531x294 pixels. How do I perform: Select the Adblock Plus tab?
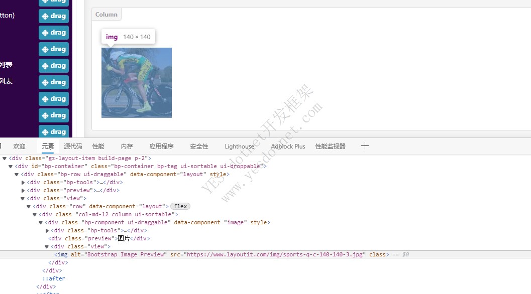[288, 146]
